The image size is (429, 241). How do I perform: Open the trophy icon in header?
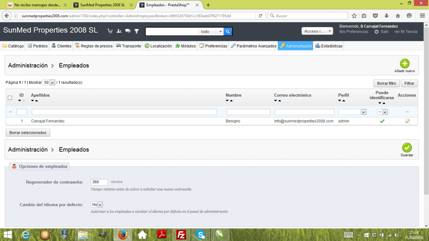click(137, 31)
